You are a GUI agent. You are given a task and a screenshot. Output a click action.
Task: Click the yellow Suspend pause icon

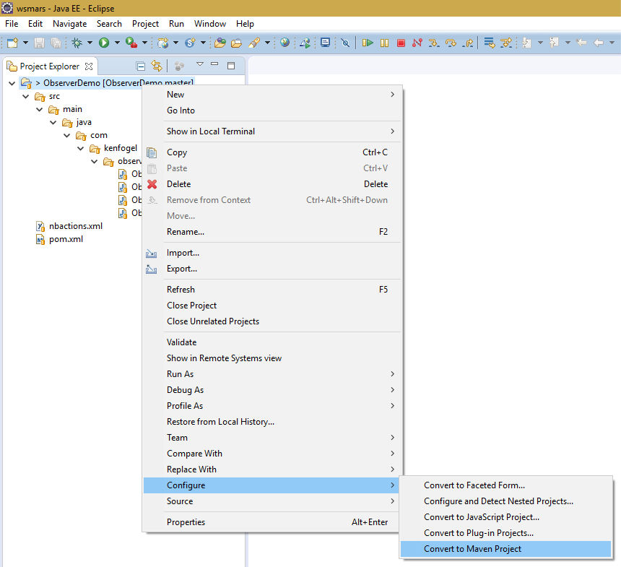(384, 43)
